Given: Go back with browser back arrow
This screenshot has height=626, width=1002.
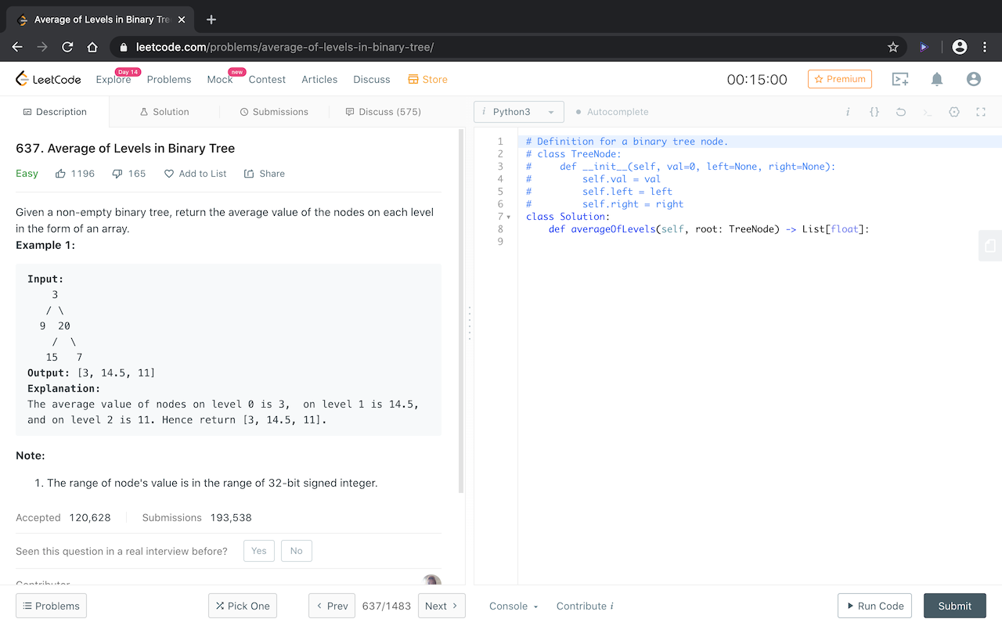Looking at the screenshot, I should click(x=17, y=47).
